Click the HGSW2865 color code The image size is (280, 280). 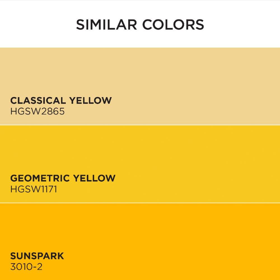click(x=37, y=111)
